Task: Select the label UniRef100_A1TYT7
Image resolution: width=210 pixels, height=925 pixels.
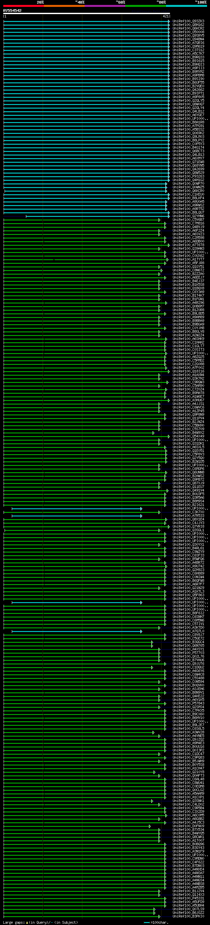Action: (x=188, y=259)
